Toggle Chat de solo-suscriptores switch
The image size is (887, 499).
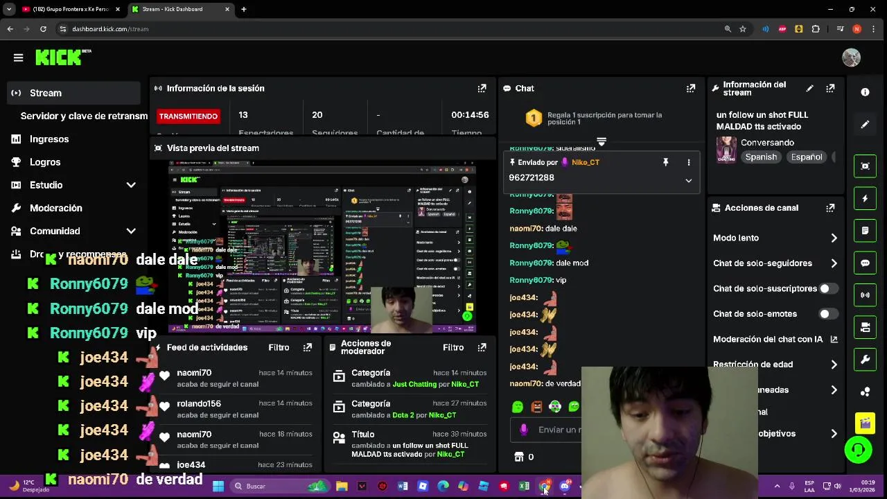coord(828,288)
